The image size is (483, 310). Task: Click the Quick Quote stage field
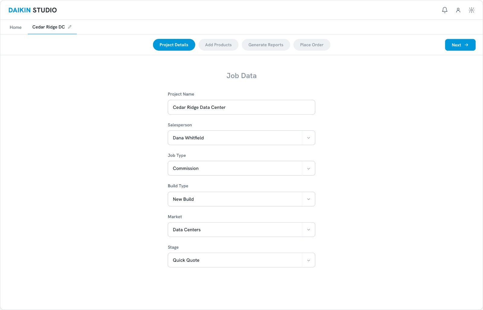coord(235,260)
